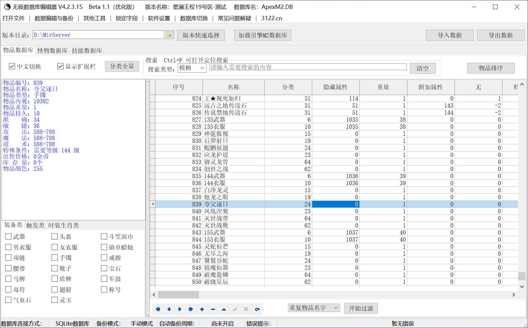Click the version directory path field
Image resolution: width=528 pixels, height=328 pixels.
(x=98, y=35)
